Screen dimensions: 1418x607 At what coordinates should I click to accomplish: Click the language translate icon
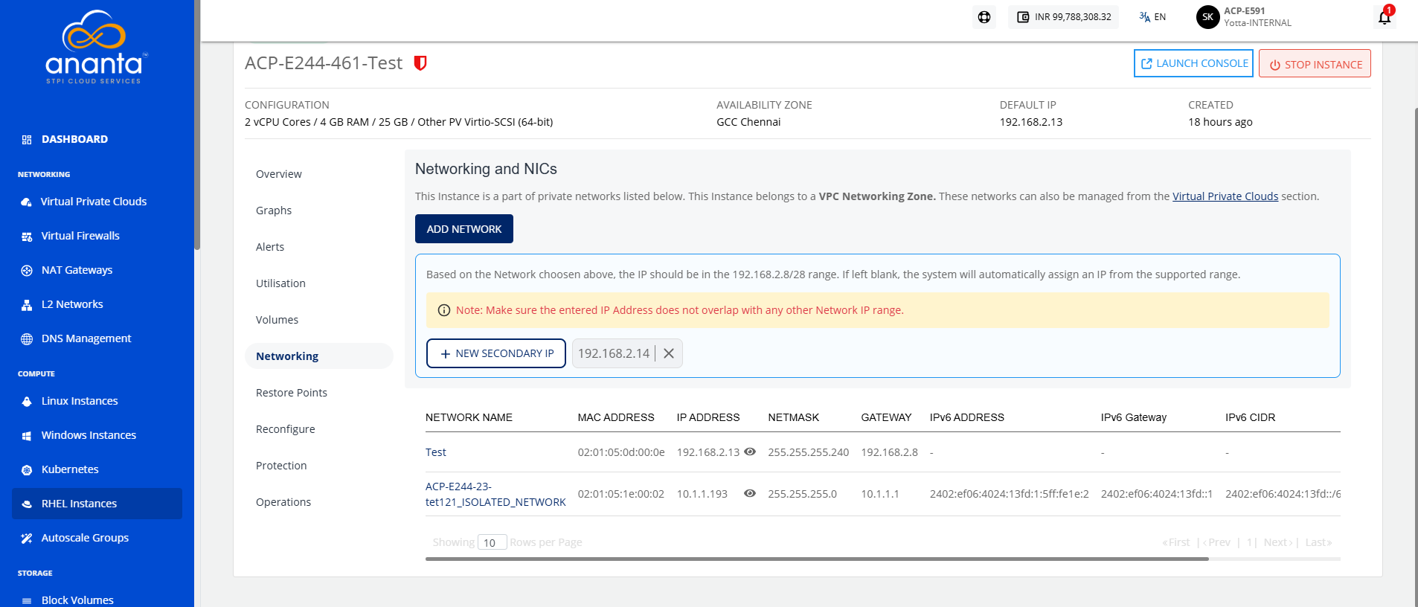pos(1145,16)
